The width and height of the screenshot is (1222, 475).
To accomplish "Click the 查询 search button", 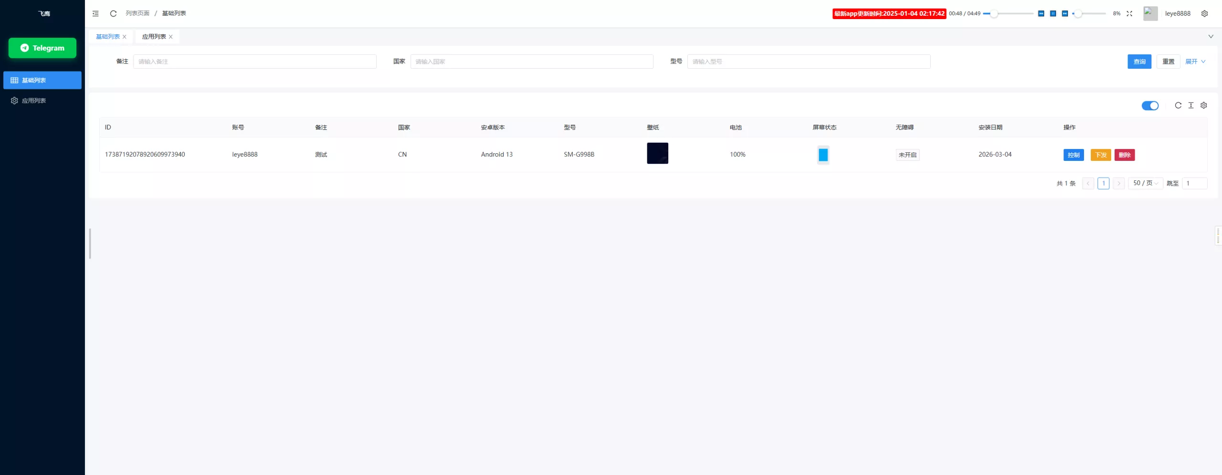I will coord(1139,62).
